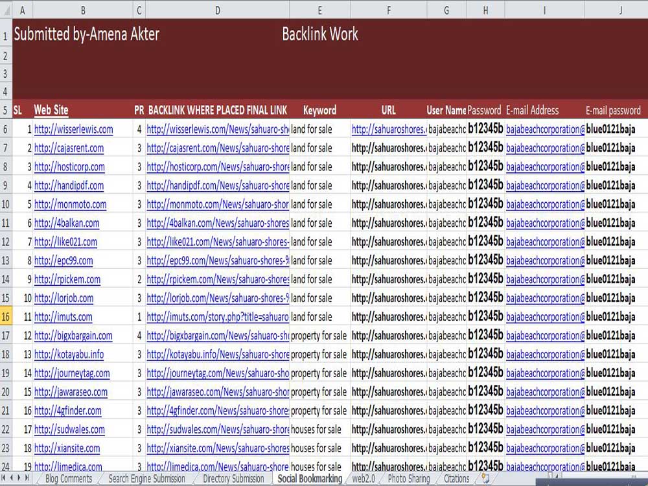
Task: Click the 'E-mail password' header cell
Action: (x=613, y=110)
